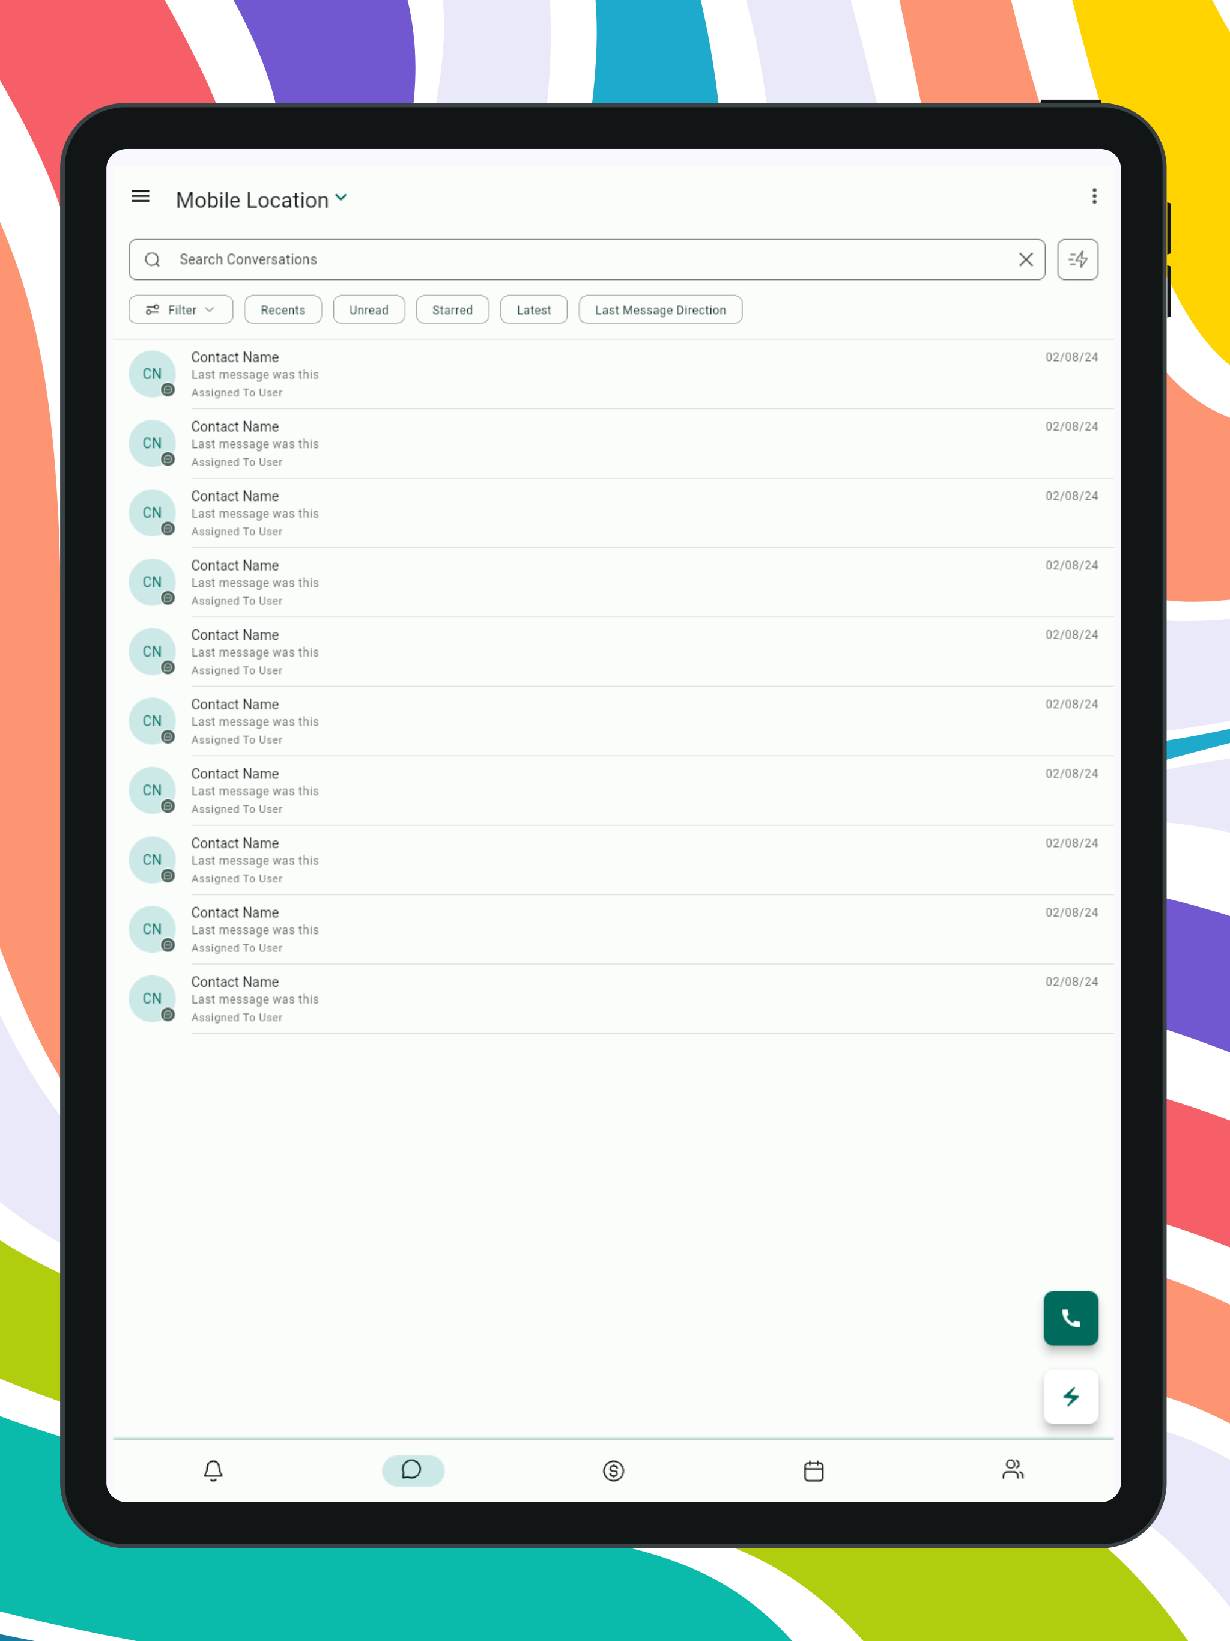The height and width of the screenshot is (1641, 1230).
Task: Toggle the Recents filter chip
Action: (283, 310)
